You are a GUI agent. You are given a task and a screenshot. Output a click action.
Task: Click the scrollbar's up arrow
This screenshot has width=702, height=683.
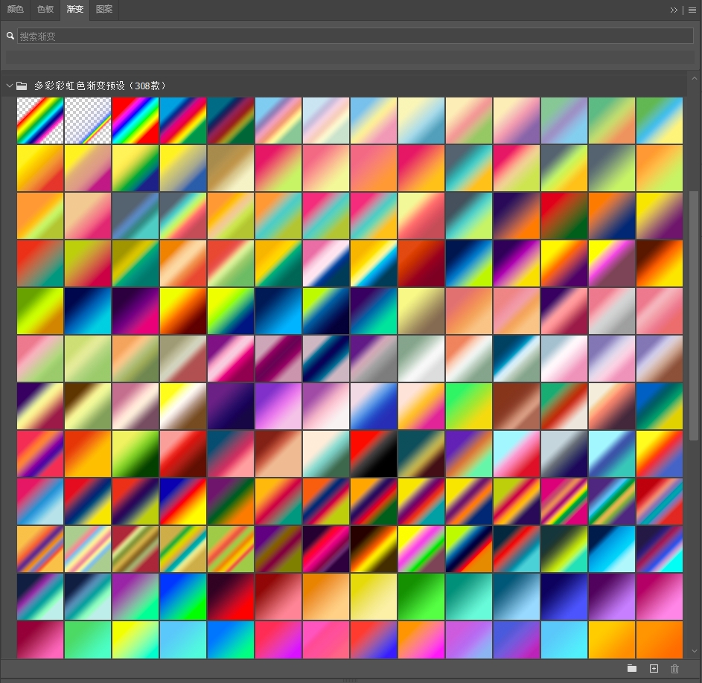click(695, 77)
